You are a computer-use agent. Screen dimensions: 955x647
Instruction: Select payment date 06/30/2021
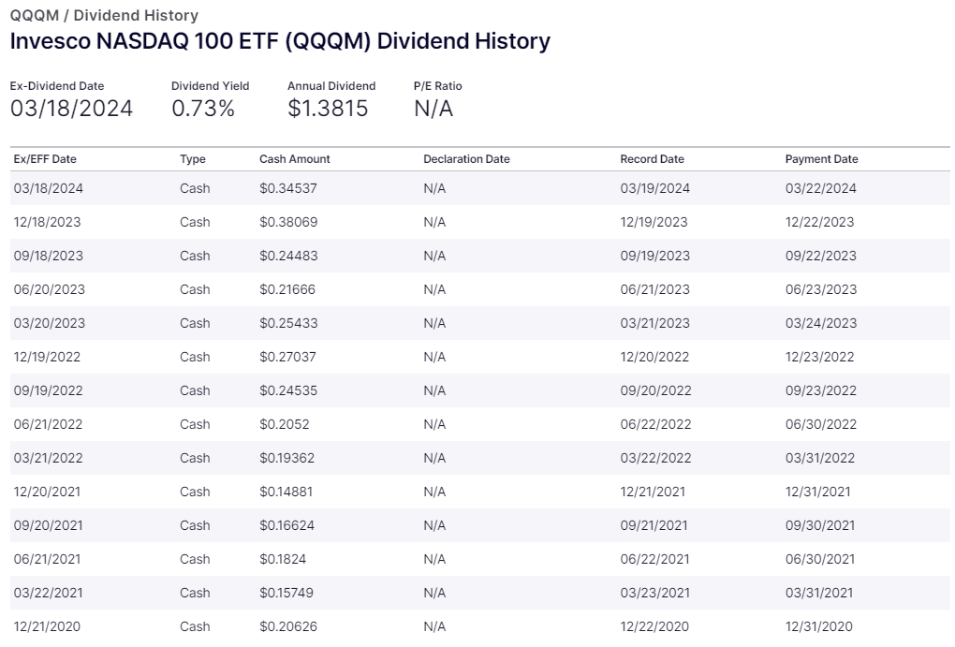tap(820, 559)
